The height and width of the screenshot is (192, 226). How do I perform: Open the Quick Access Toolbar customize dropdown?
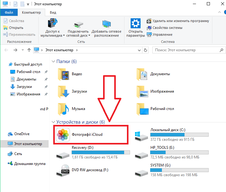(28, 4)
